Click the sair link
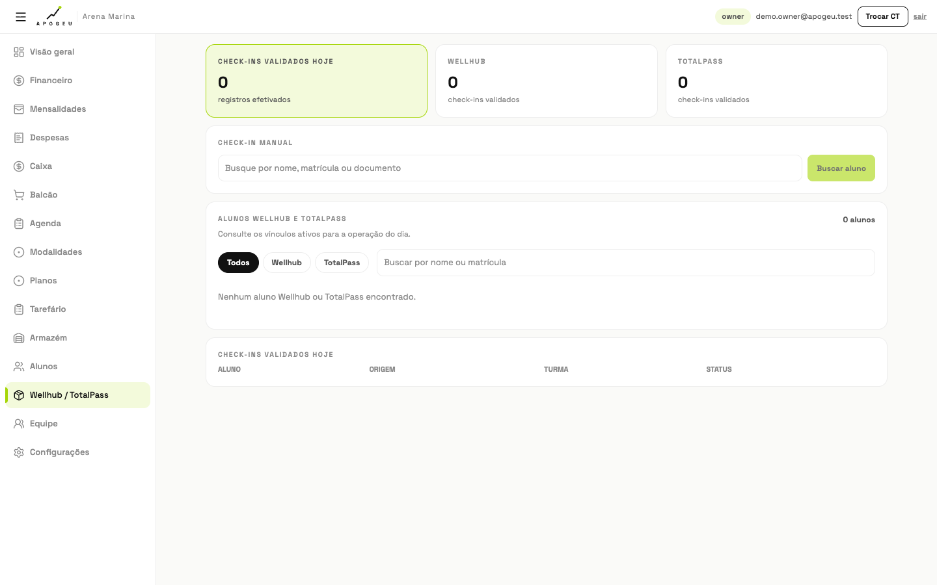This screenshot has height=585, width=937. point(920,17)
